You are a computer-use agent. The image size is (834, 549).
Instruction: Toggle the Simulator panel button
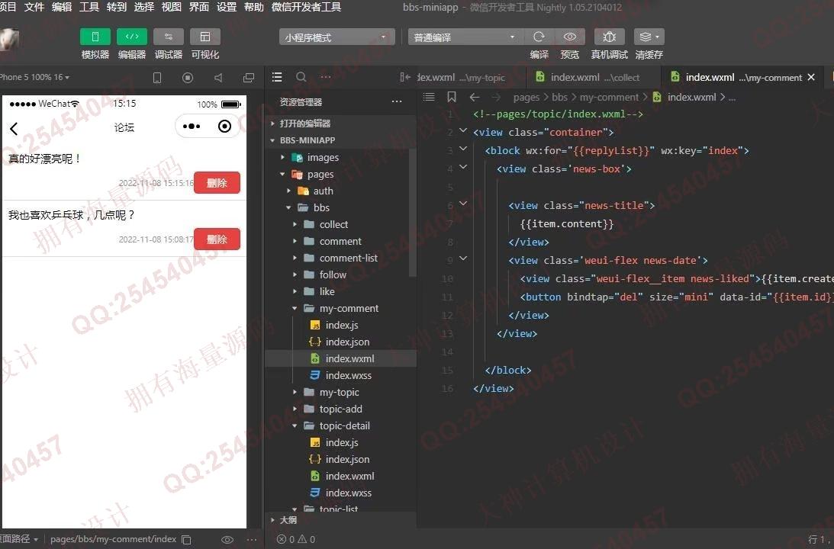pos(95,37)
